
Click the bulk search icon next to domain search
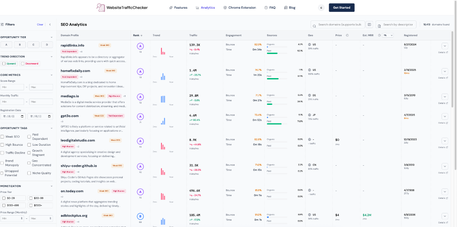[x=370, y=25]
